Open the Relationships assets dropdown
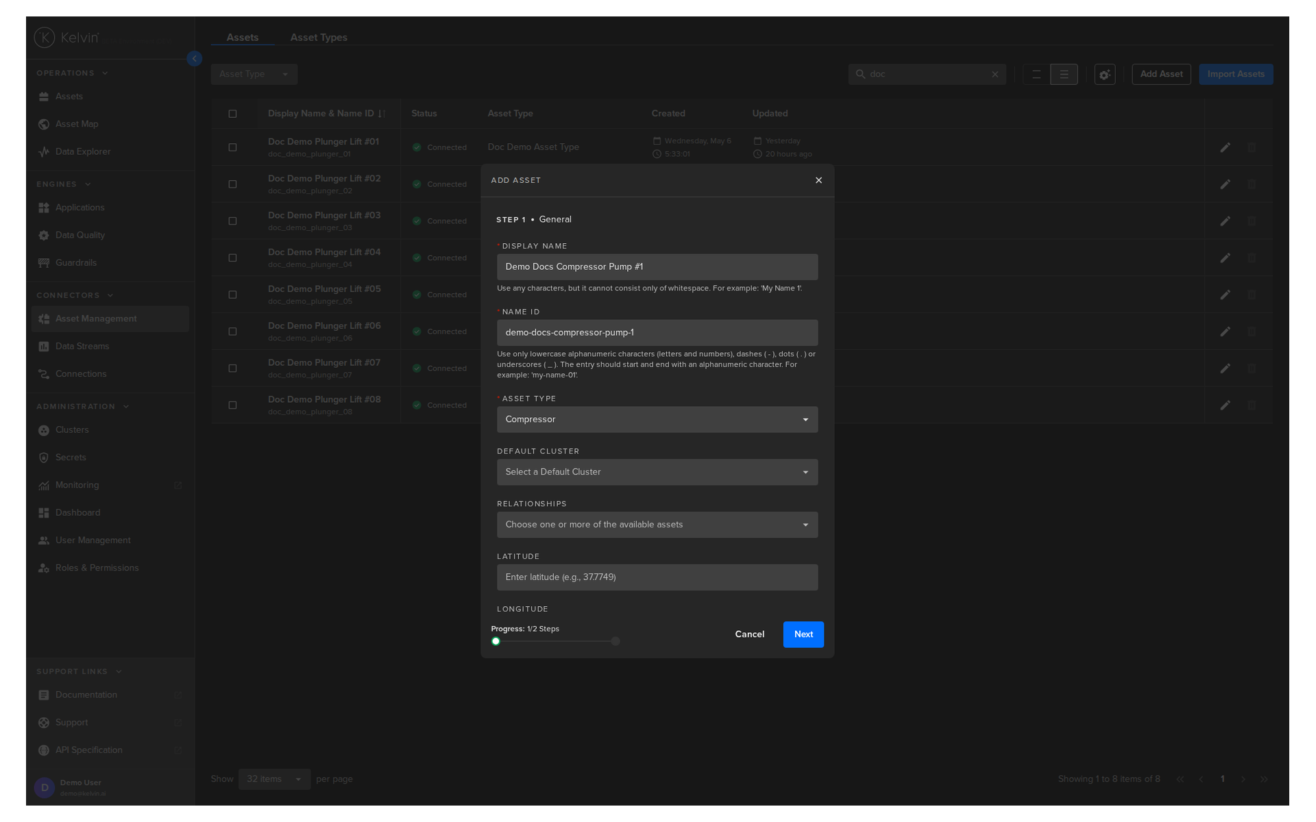The image size is (1316, 822). pos(657,525)
